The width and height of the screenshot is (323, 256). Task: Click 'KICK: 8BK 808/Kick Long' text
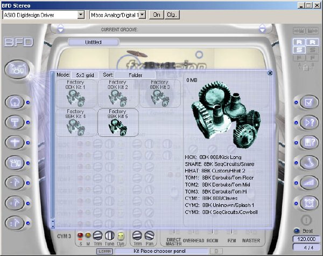click(x=213, y=157)
